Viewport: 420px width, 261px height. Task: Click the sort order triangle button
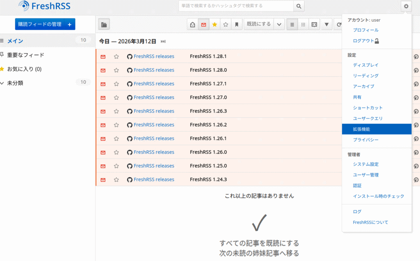tap(326, 25)
